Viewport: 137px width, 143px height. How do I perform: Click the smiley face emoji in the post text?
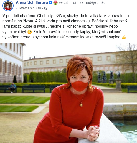click(x=30, y=32)
